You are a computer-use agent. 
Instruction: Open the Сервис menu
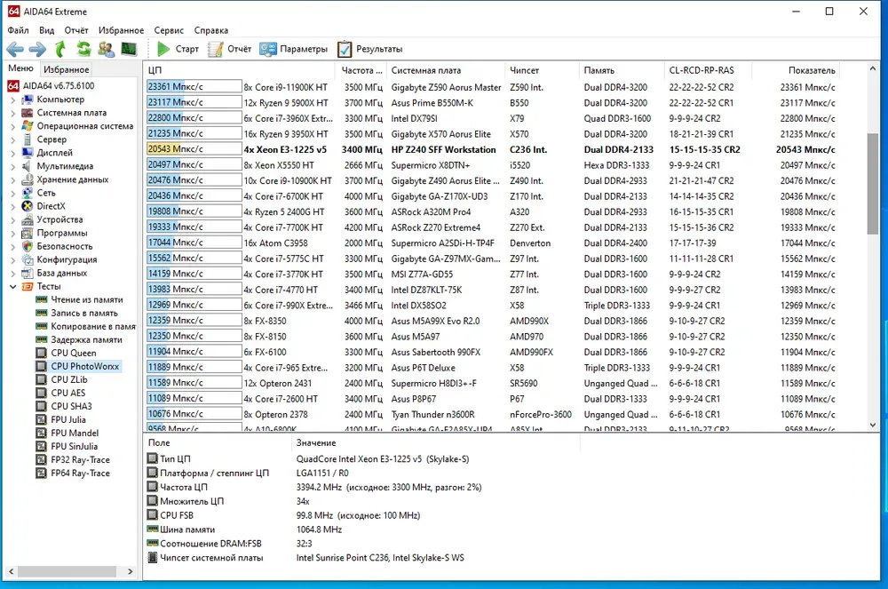click(169, 30)
